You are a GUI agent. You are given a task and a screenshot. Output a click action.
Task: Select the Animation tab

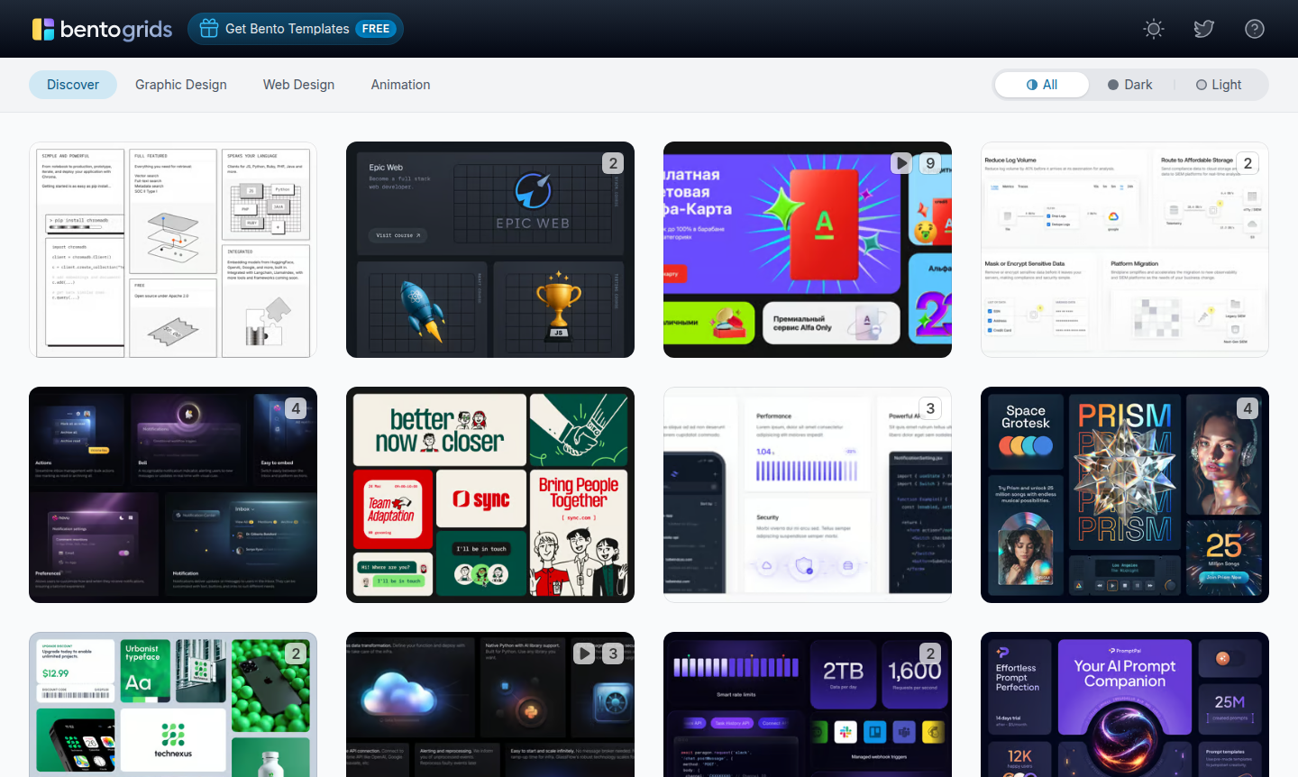[x=400, y=85]
